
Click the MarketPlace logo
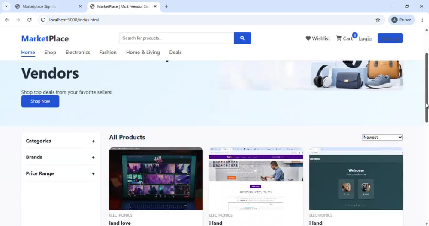pos(45,39)
